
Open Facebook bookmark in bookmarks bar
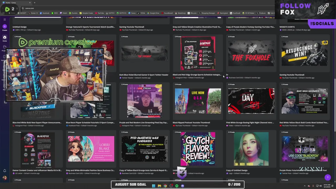click(x=44, y=13)
